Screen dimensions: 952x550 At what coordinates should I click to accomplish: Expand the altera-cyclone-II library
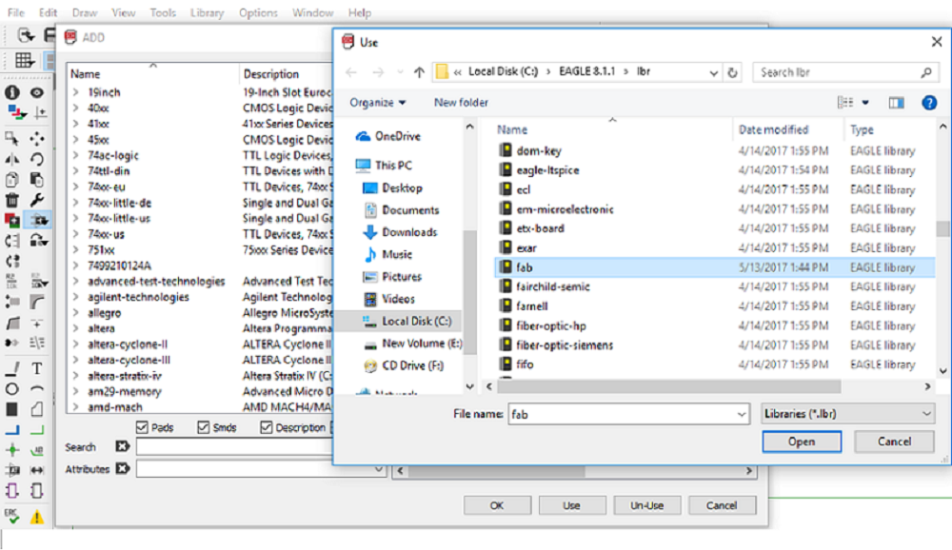point(76,344)
